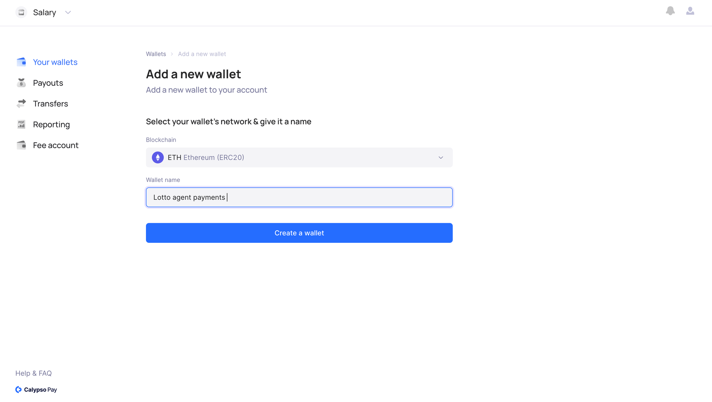Screen dimensions: 712x402
Task: Navigate to Wallets via the breadcrumb
Action: pyautogui.click(x=156, y=54)
